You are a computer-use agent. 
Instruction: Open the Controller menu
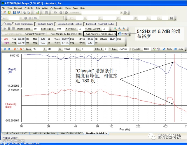tap(29, 8)
